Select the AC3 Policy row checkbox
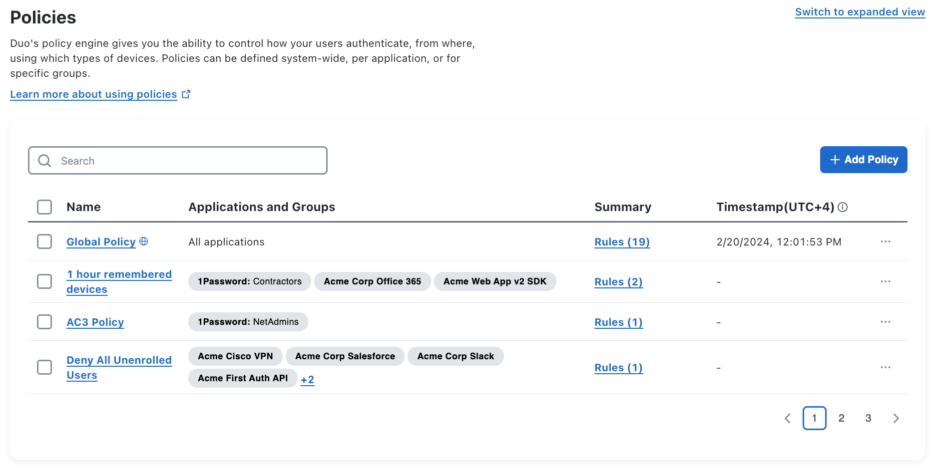Image resolution: width=939 pixels, height=473 pixels. coord(44,322)
